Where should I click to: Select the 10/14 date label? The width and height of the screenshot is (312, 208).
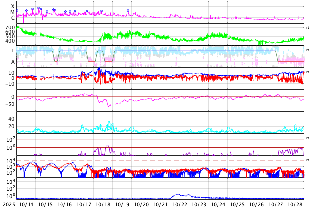click(26, 204)
